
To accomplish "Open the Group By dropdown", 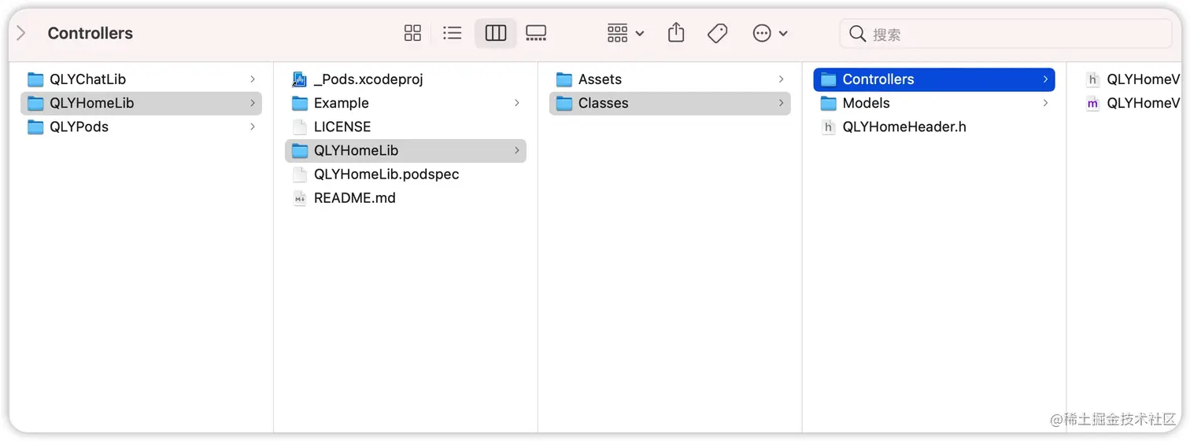I will (x=626, y=33).
